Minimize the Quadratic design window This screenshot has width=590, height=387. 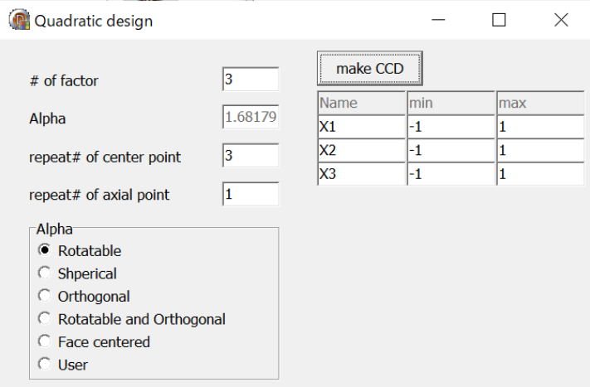[x=438, y=20]
